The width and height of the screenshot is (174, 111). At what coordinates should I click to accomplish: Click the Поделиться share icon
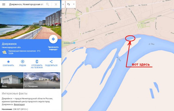51,62
